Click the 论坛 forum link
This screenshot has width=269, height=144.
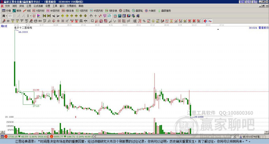pyautogui.click(x=249, y=2)
